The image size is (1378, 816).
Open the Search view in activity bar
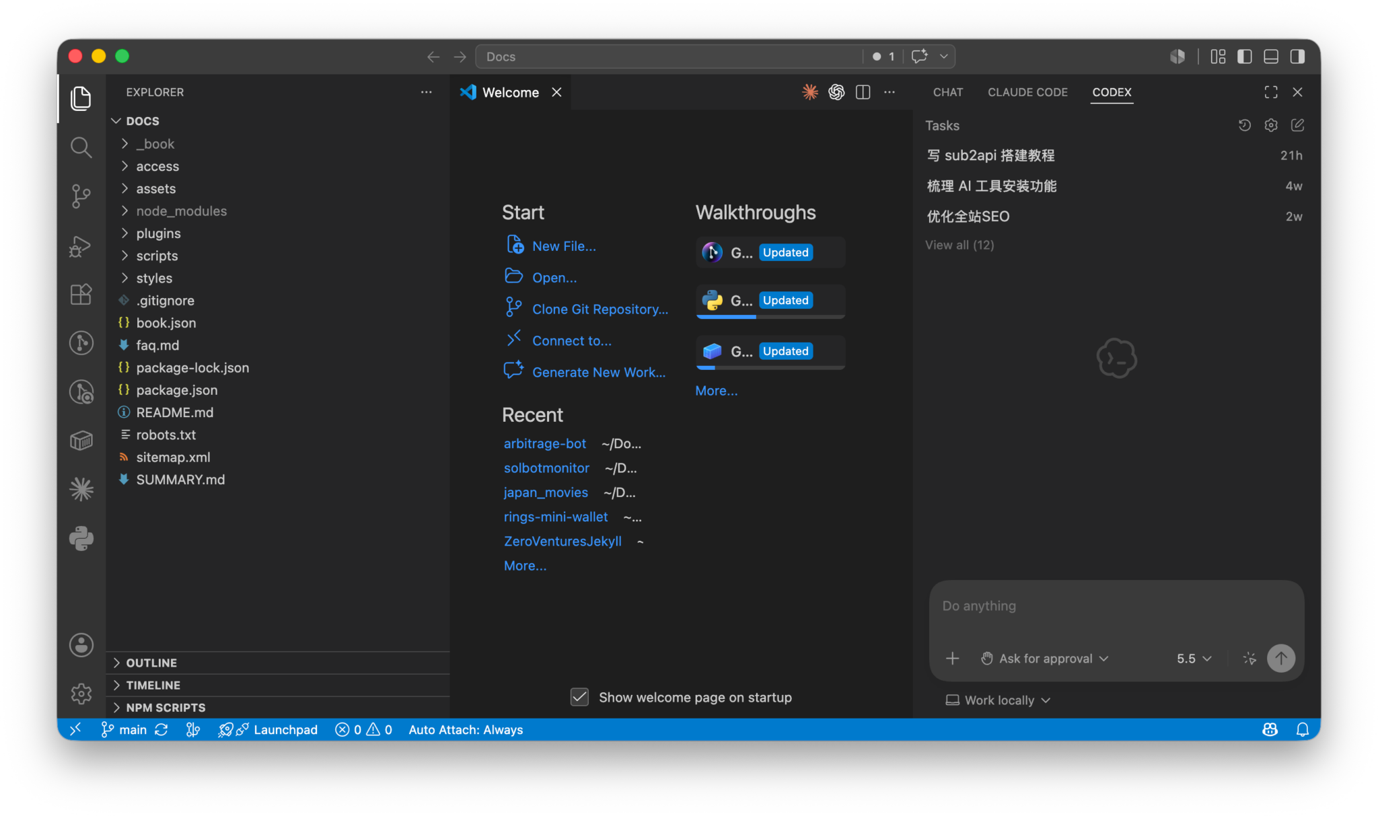(81, 147)
